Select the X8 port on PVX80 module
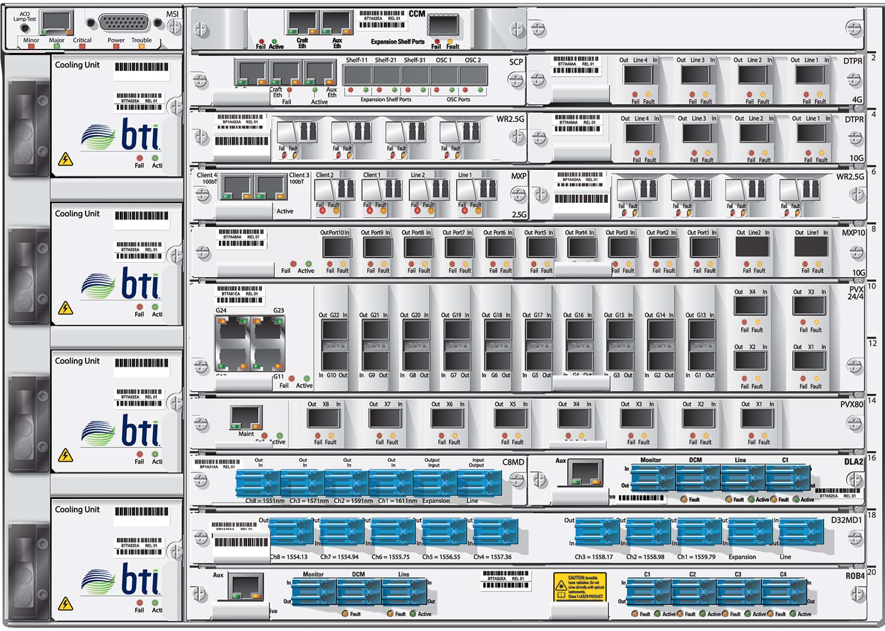 [x=323, y=418]
